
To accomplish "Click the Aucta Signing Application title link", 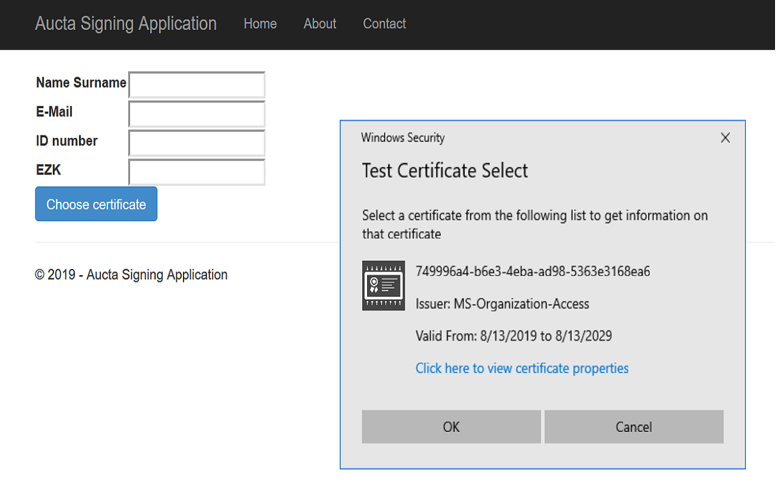I will pos(126,24).
